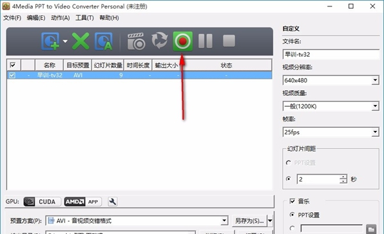Open the 工具(T) menu

tap(84, 18)
